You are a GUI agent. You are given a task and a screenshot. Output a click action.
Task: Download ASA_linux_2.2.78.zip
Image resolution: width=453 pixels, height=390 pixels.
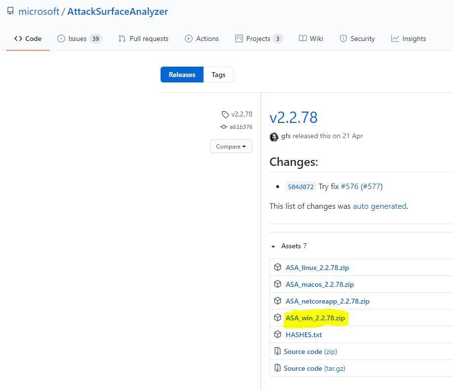point(317,268)
